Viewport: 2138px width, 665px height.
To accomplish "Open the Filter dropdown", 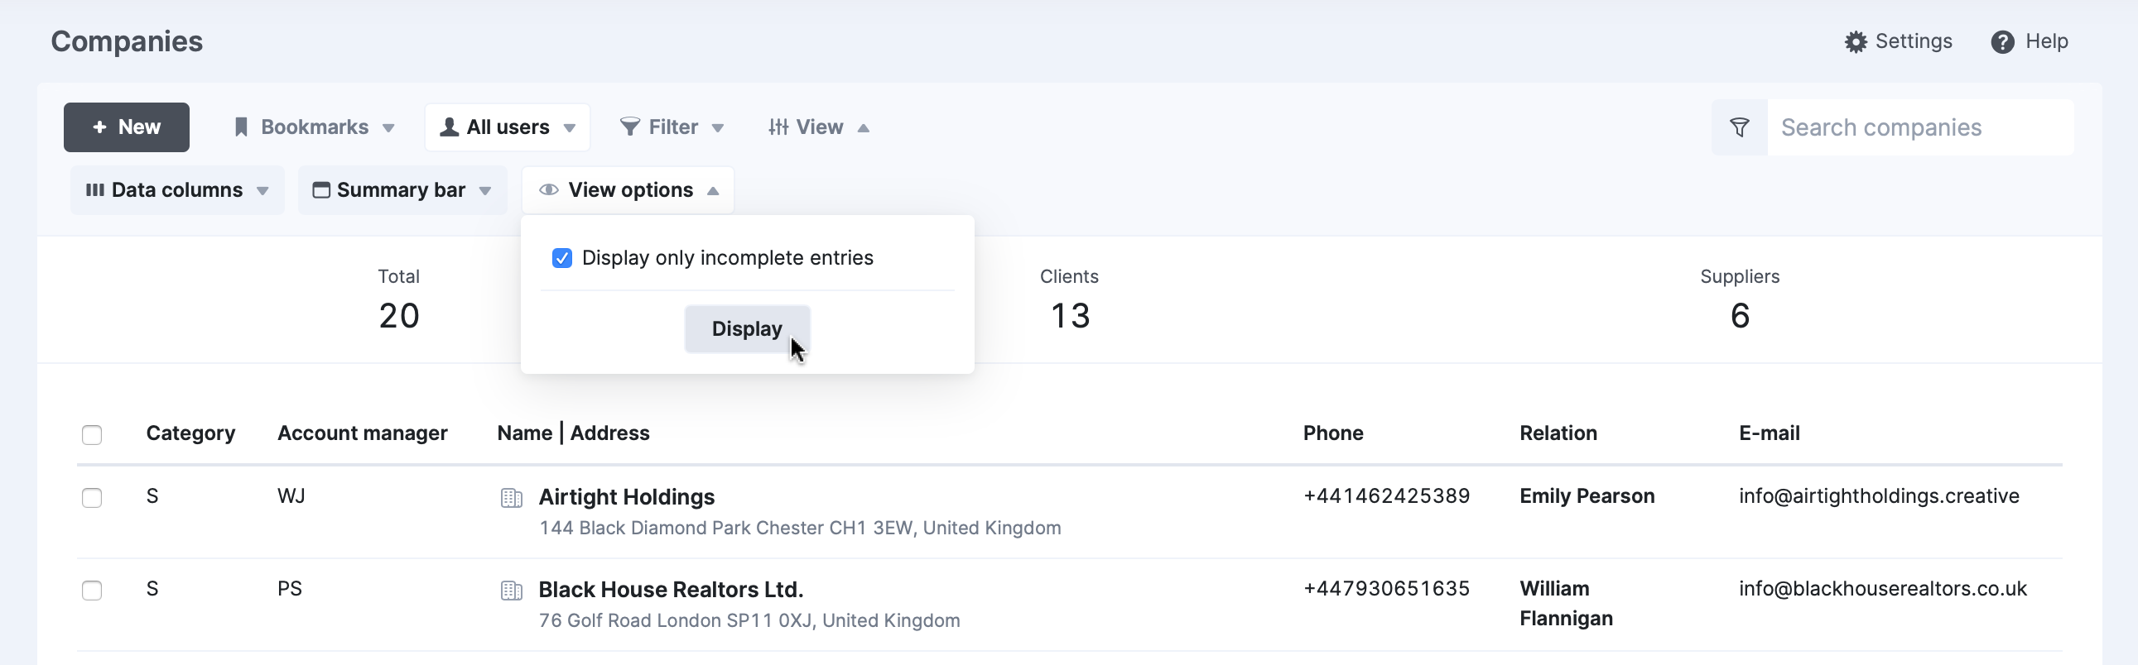I will (672, 127).
